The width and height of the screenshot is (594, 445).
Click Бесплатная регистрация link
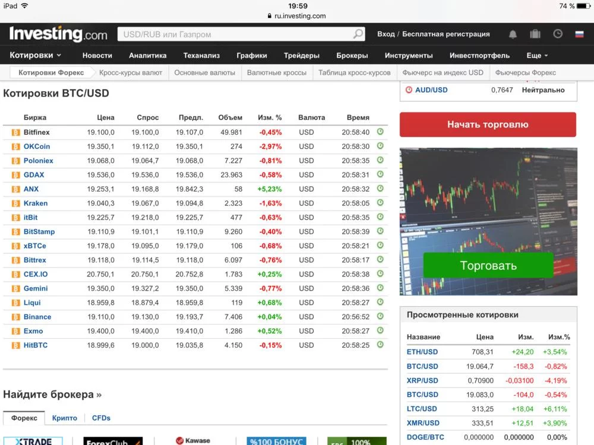click(446, 34)
